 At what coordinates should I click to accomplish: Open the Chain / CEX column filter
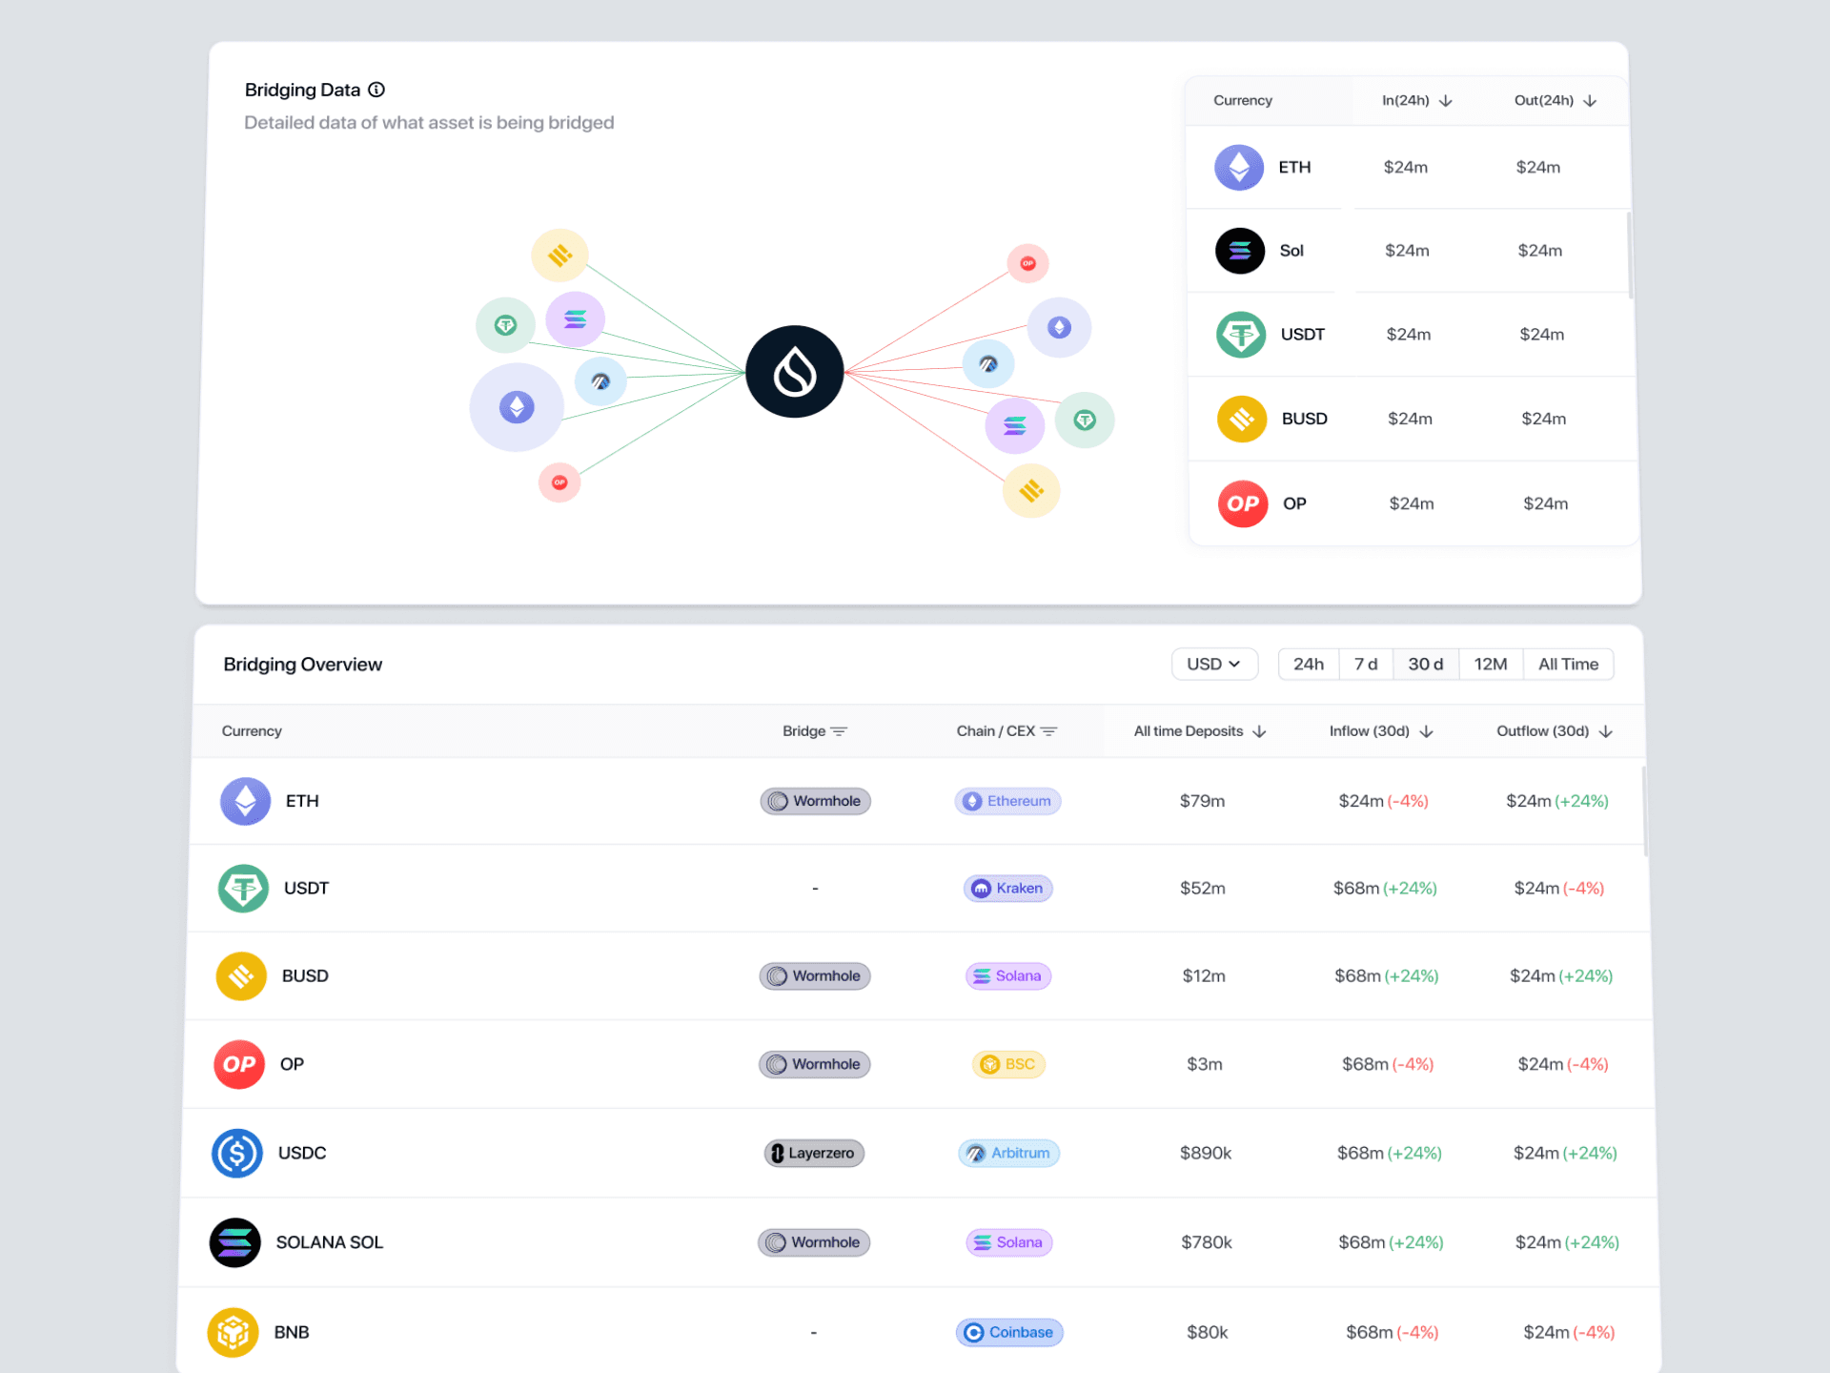(1048, 731)
